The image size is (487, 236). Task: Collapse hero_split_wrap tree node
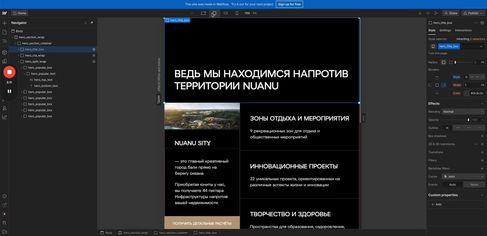pyautogui.click(x=18, y=62)
